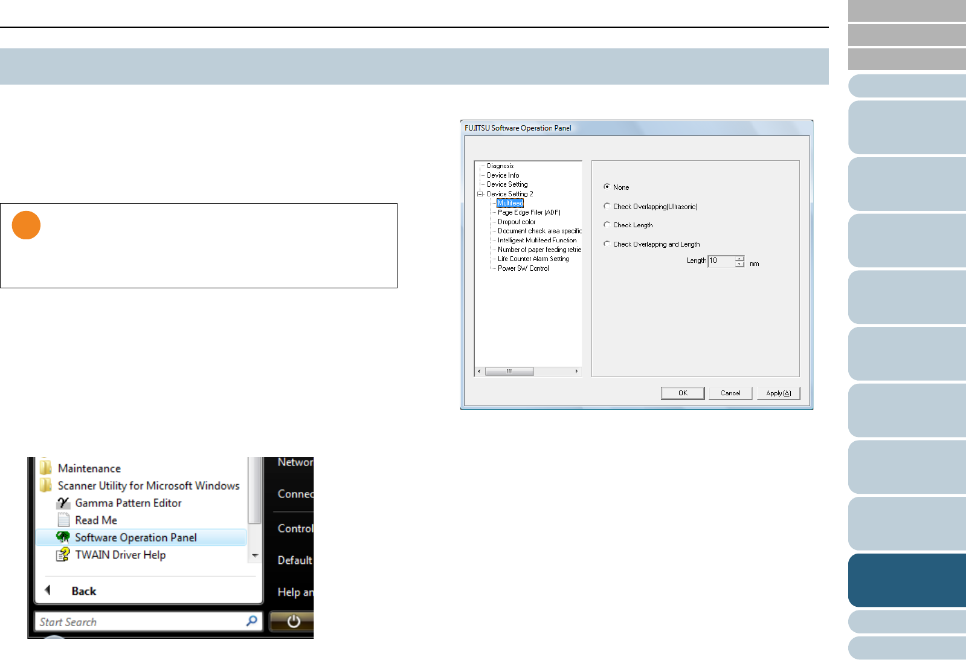Enable Check Overlapping(Ultrasonic) radio button
966x660 pixels.
[x=607, y=206]
